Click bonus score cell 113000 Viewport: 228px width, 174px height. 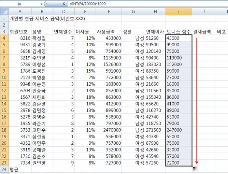179,58
